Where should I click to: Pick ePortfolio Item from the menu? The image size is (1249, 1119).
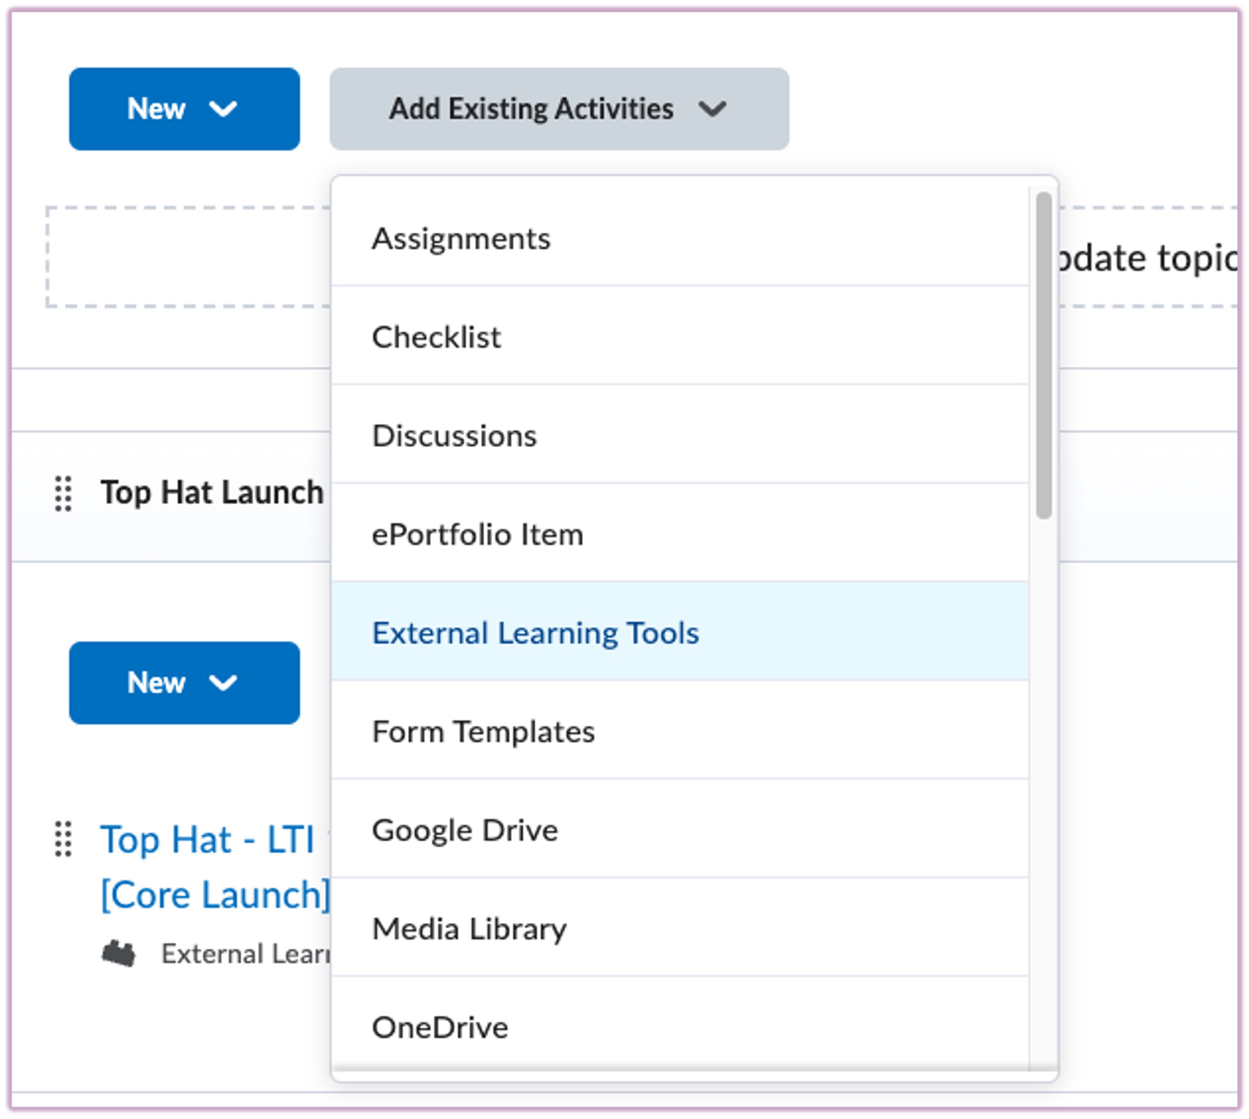(x=478, y=534)
